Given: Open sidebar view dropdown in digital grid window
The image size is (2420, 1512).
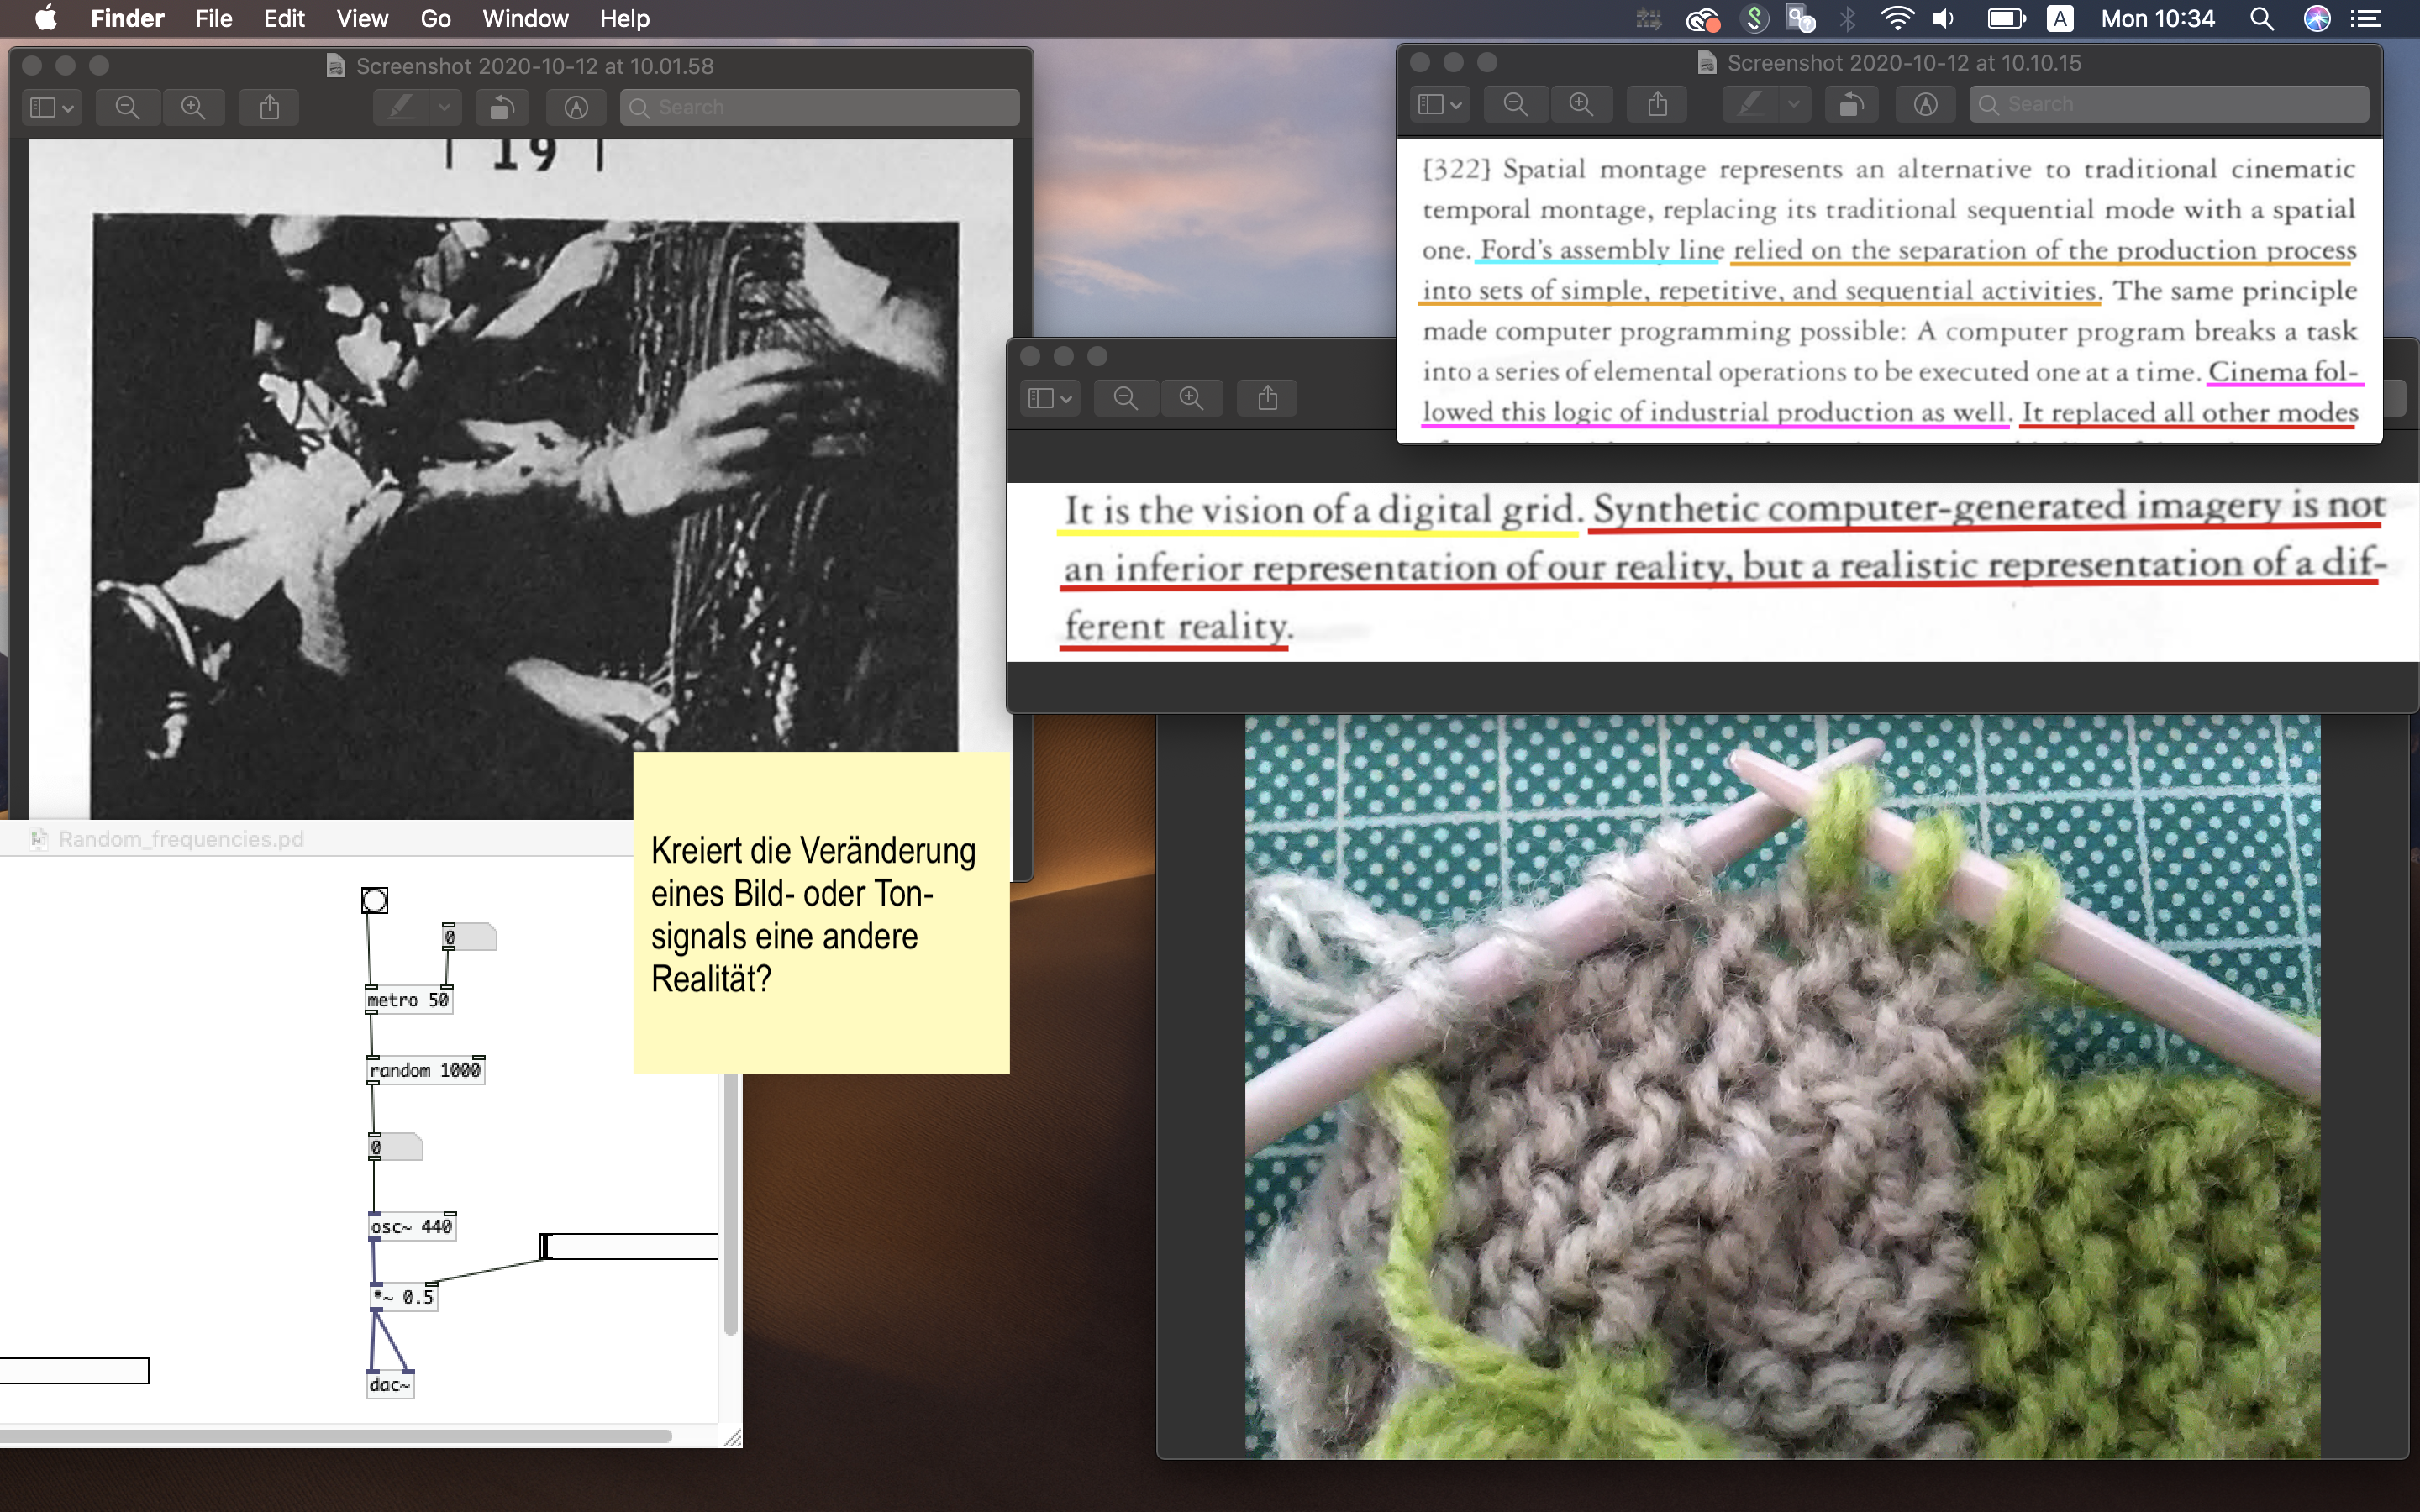Looking at the screenshot, I should (x=1050, y=398).
